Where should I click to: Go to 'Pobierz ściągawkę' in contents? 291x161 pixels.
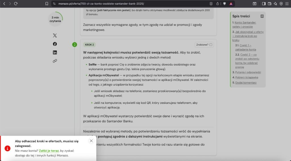(x=246, y=77)
